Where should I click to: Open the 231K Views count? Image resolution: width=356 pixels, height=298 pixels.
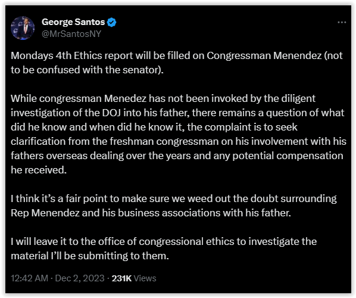pyautogui.click(x=134, y=278)
